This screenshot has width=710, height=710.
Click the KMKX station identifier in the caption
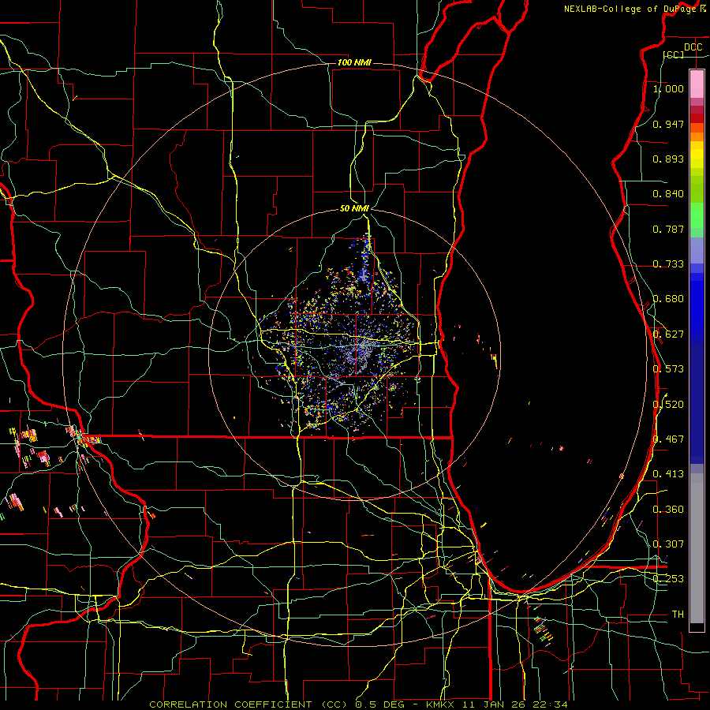coord(442,704)
